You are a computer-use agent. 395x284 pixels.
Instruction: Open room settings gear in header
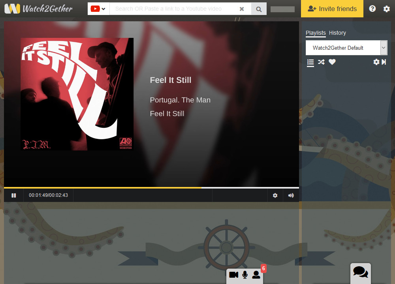[x=387, y=9]
